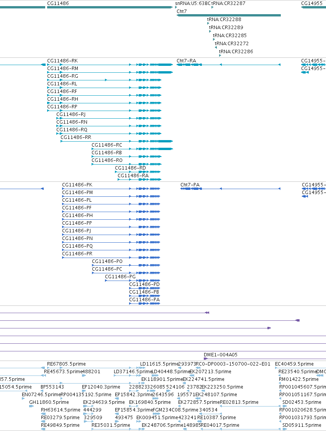This screenshot has height=431, width=326.
Task: Select the Cht7 gene label
Action: point(182,11)
